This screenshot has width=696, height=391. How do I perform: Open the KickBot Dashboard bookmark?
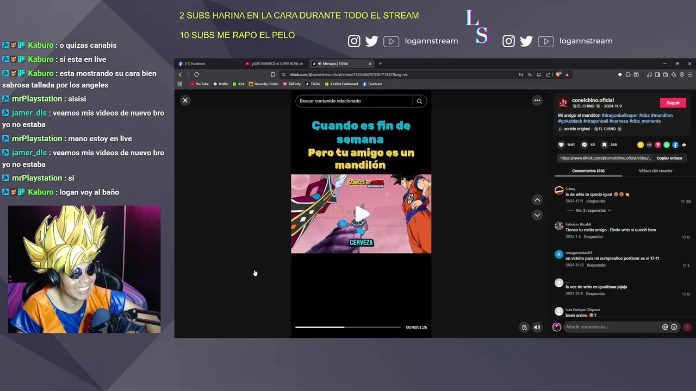click(341, 84)
